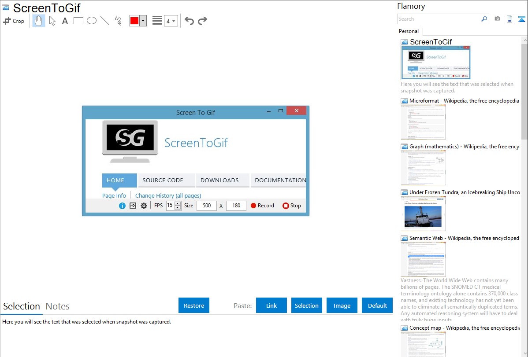Click the DOCUMENTATION tab in snapshot
Screen dimensions: 528x357
point(279,180)
